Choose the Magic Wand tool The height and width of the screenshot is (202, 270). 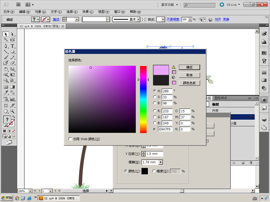[6, 40]
